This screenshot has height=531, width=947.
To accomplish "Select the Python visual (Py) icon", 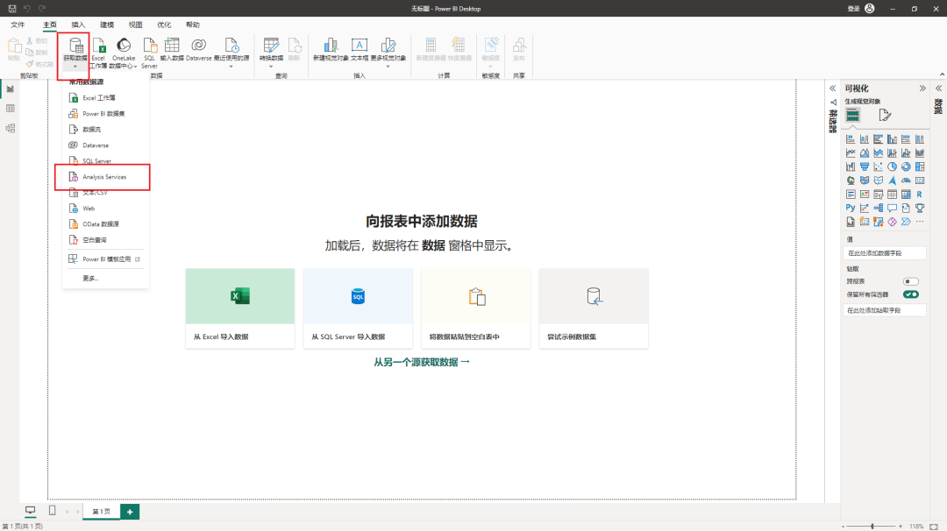I will (851, 209).
